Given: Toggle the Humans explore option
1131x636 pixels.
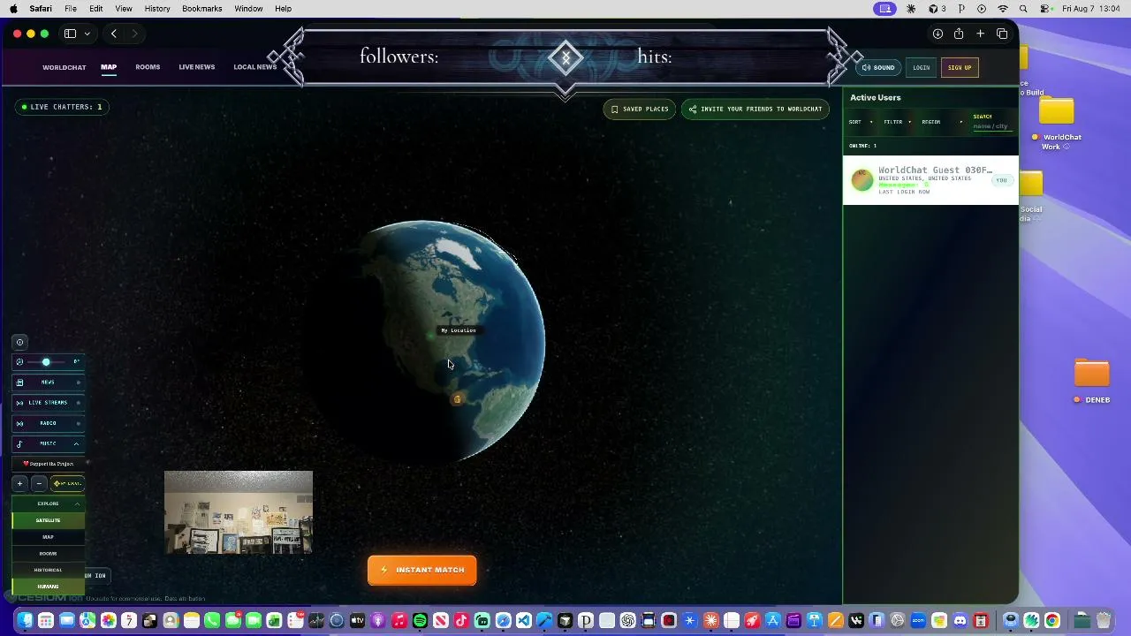Looking at the screenshot, I should (x=48, y=587).
